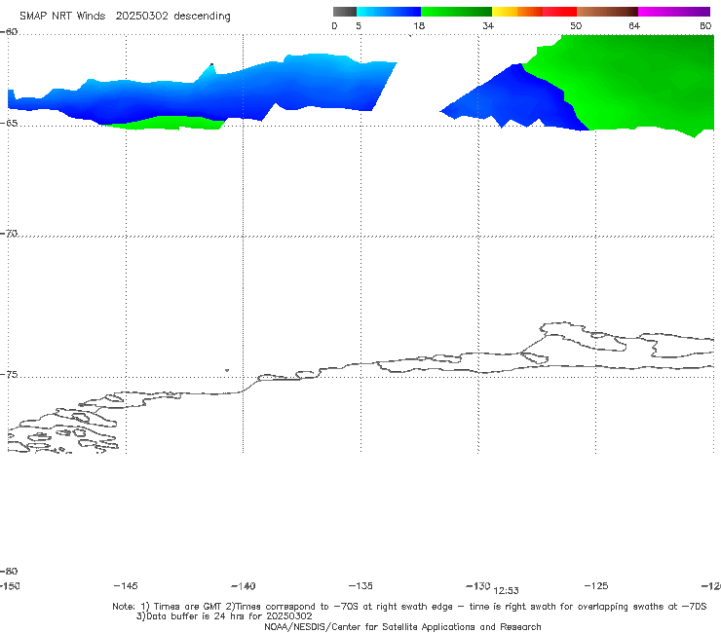Click the yellow-orange segment of the color bar
The image size is (721, 633).
pos(517,12)
